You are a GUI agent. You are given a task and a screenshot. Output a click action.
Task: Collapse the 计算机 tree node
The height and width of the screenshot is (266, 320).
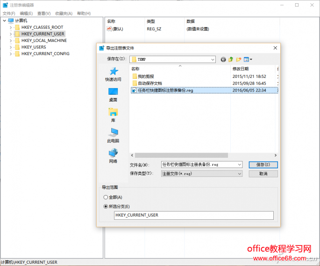point(5,21)
